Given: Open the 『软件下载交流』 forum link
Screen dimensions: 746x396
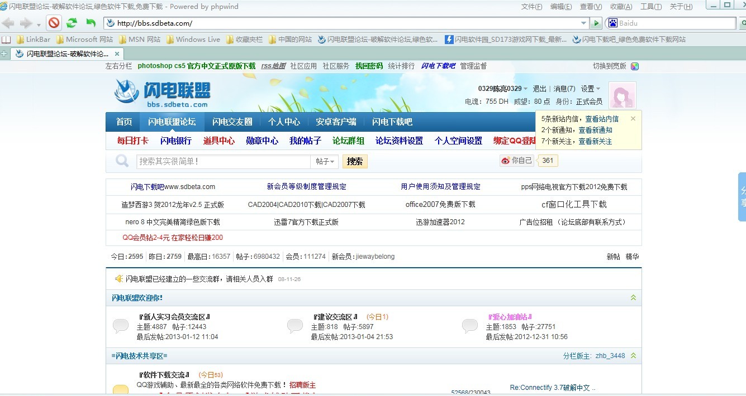Looking at the screenshot, I should (164, 375).
